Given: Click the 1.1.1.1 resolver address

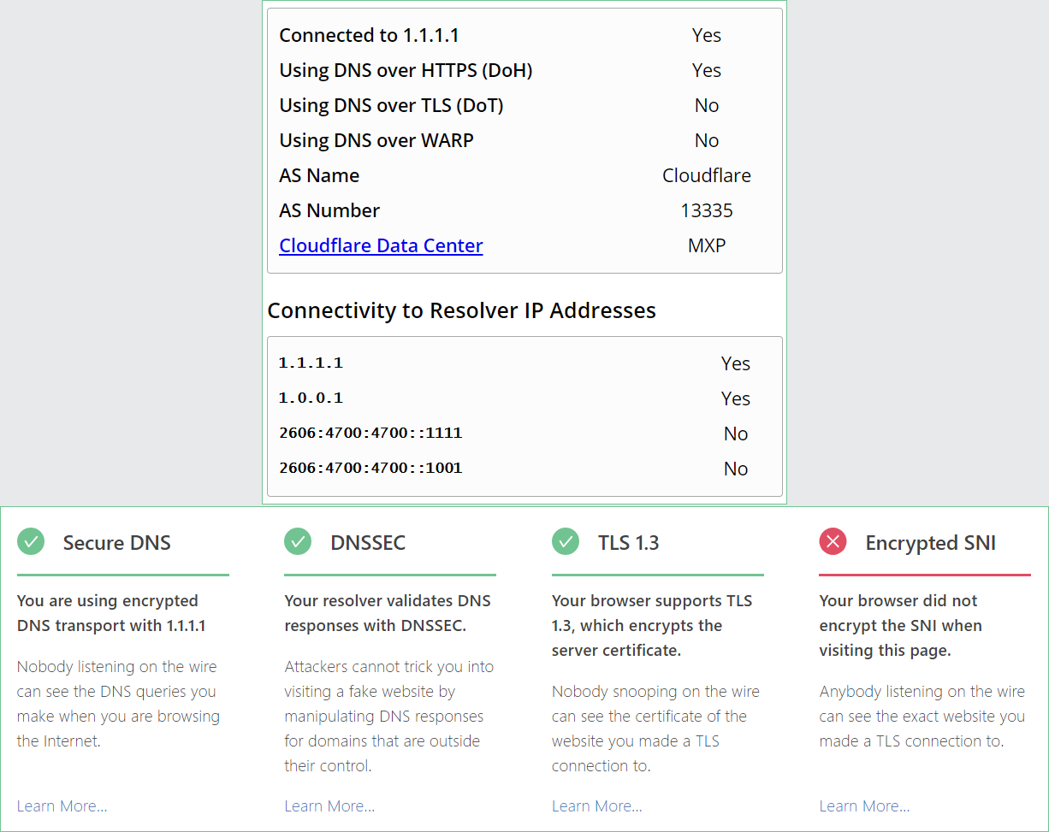Looking at the screenshot, I should click(311, 363).
